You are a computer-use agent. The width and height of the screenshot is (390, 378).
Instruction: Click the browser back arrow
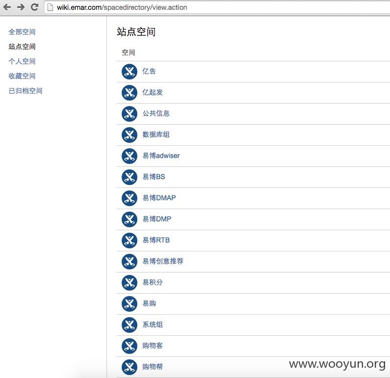(x=7, y=7)
